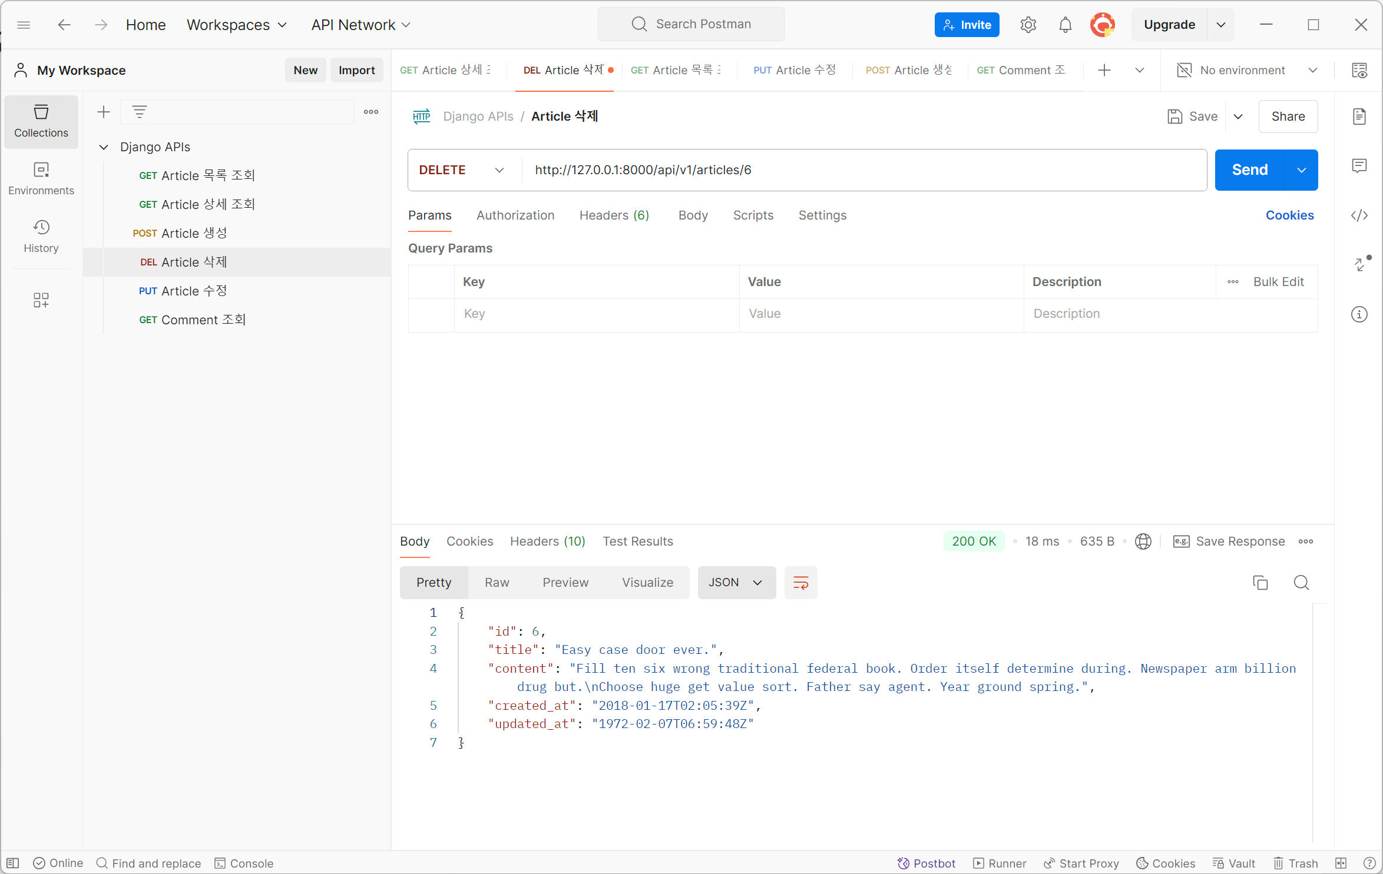Click the Share button
Screen dimensions: 1383x874
coord(1288,117)
